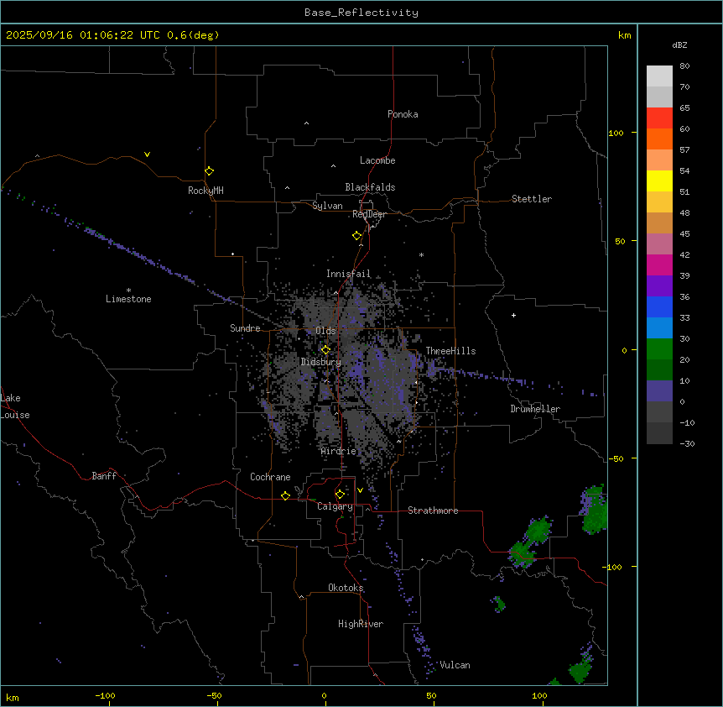Click the Ponoka city label
This screenshot has width=723, height=707.
403,114
